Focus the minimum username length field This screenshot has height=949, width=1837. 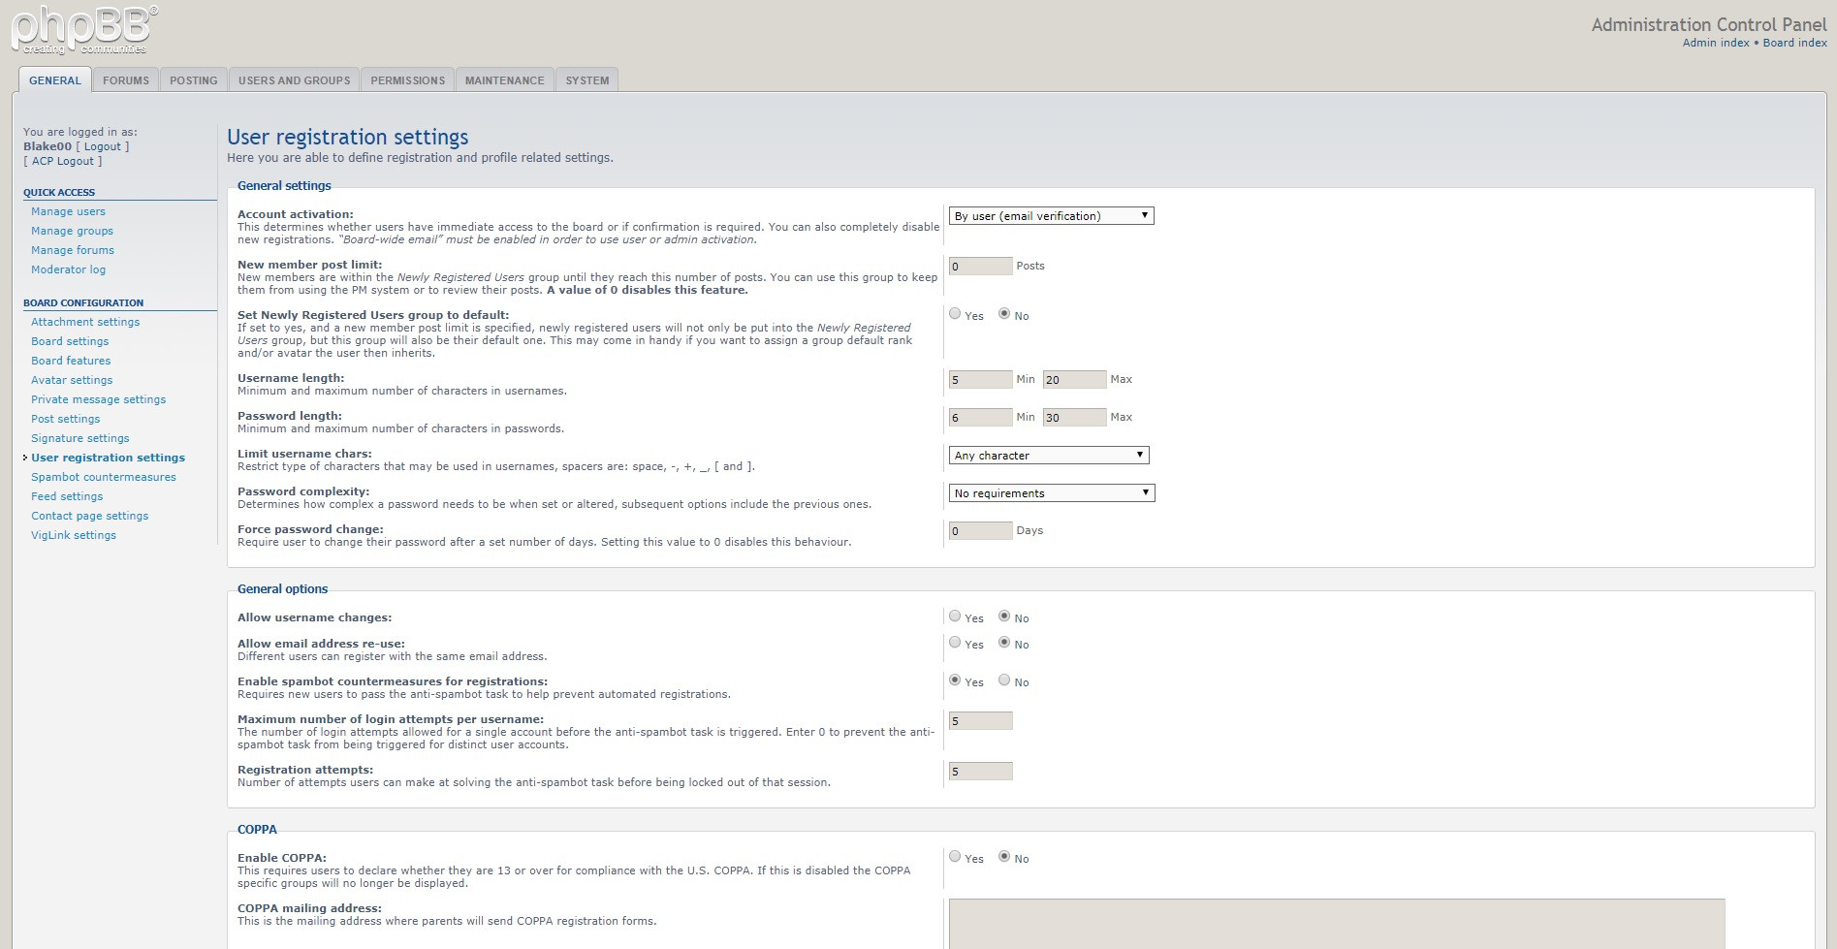980,380
